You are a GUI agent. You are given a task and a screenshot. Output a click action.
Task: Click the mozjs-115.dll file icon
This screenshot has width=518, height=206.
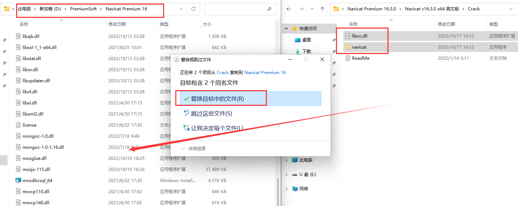pos(18,169)
